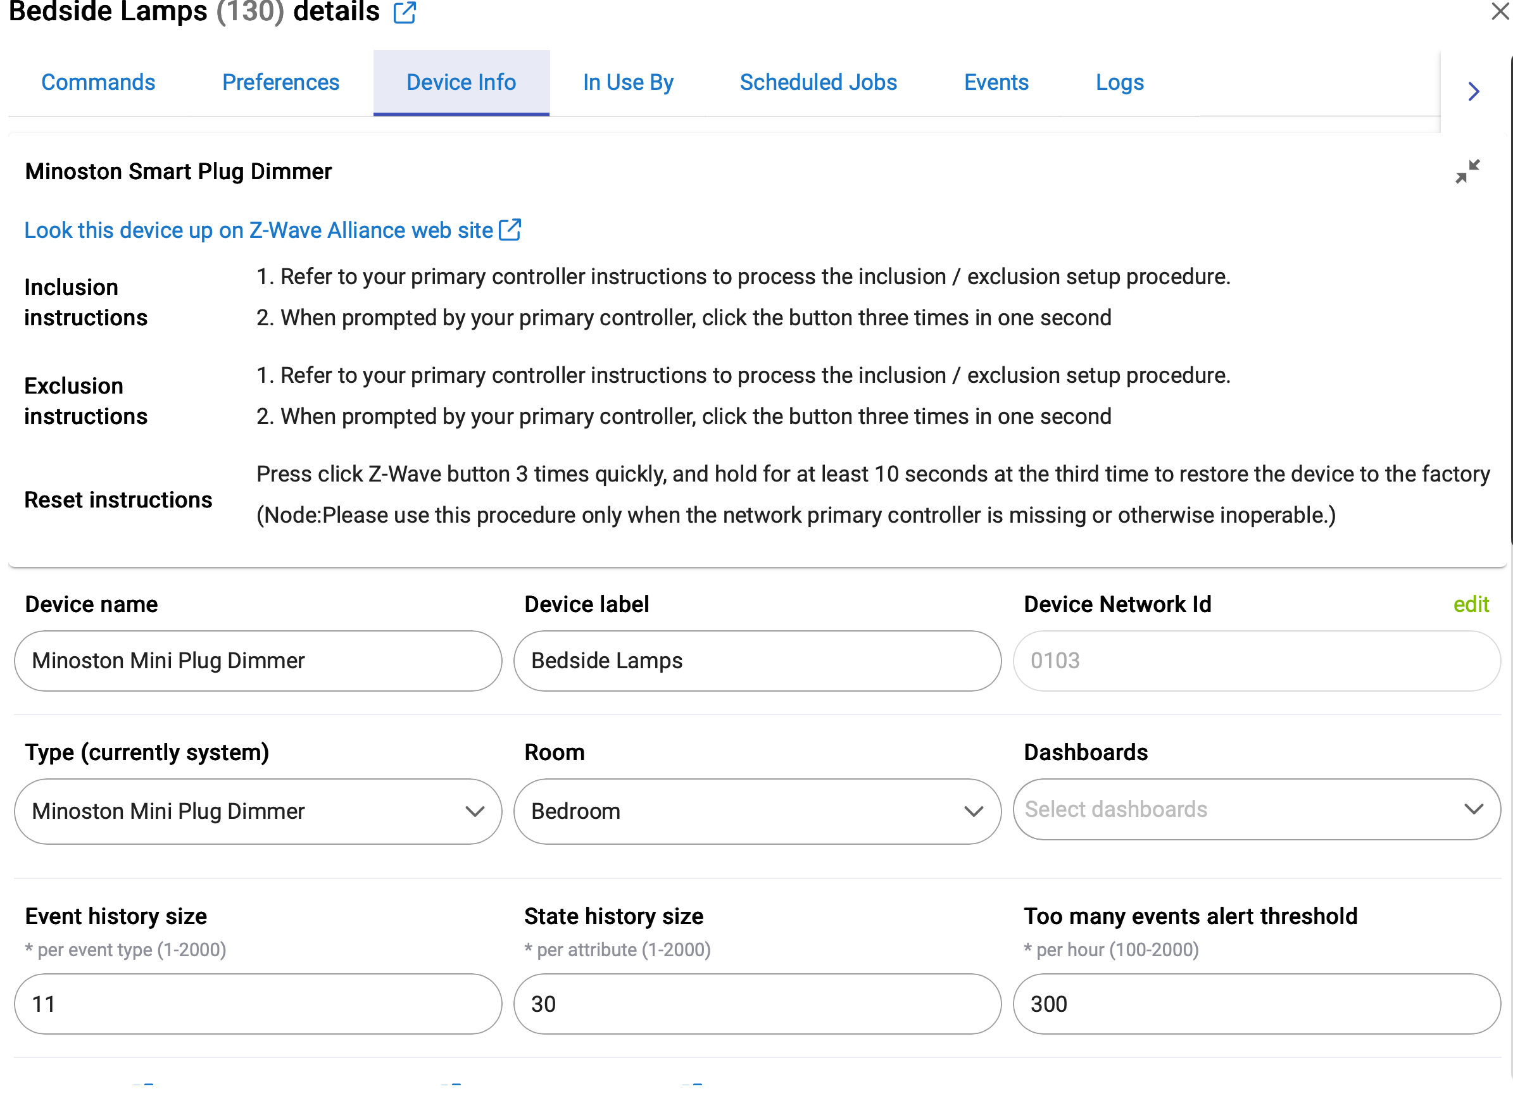Open Z-Wave Alliance web site lookup link
Viewport: 1513px width, 1096px height.
coord(258,230)
